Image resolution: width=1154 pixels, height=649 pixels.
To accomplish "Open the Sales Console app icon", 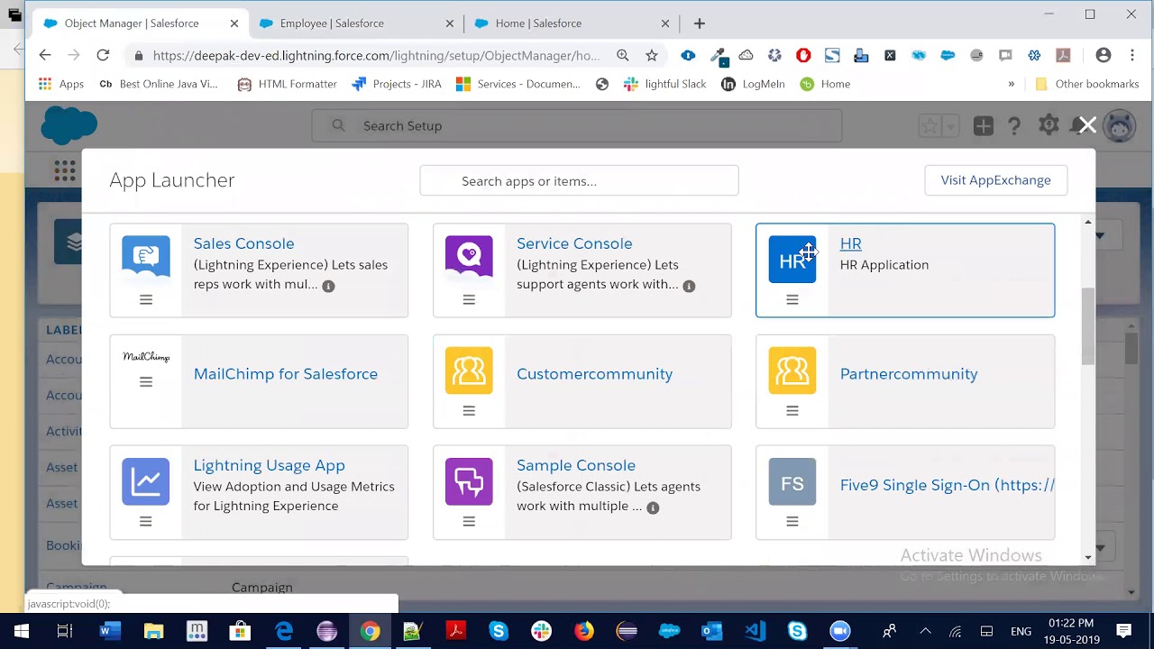I will point(146,260).
